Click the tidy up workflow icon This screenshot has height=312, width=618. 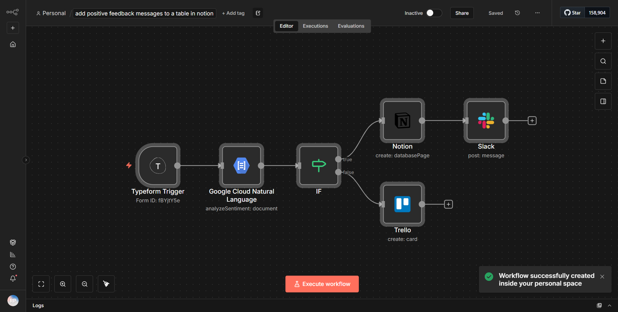[106, 284]
